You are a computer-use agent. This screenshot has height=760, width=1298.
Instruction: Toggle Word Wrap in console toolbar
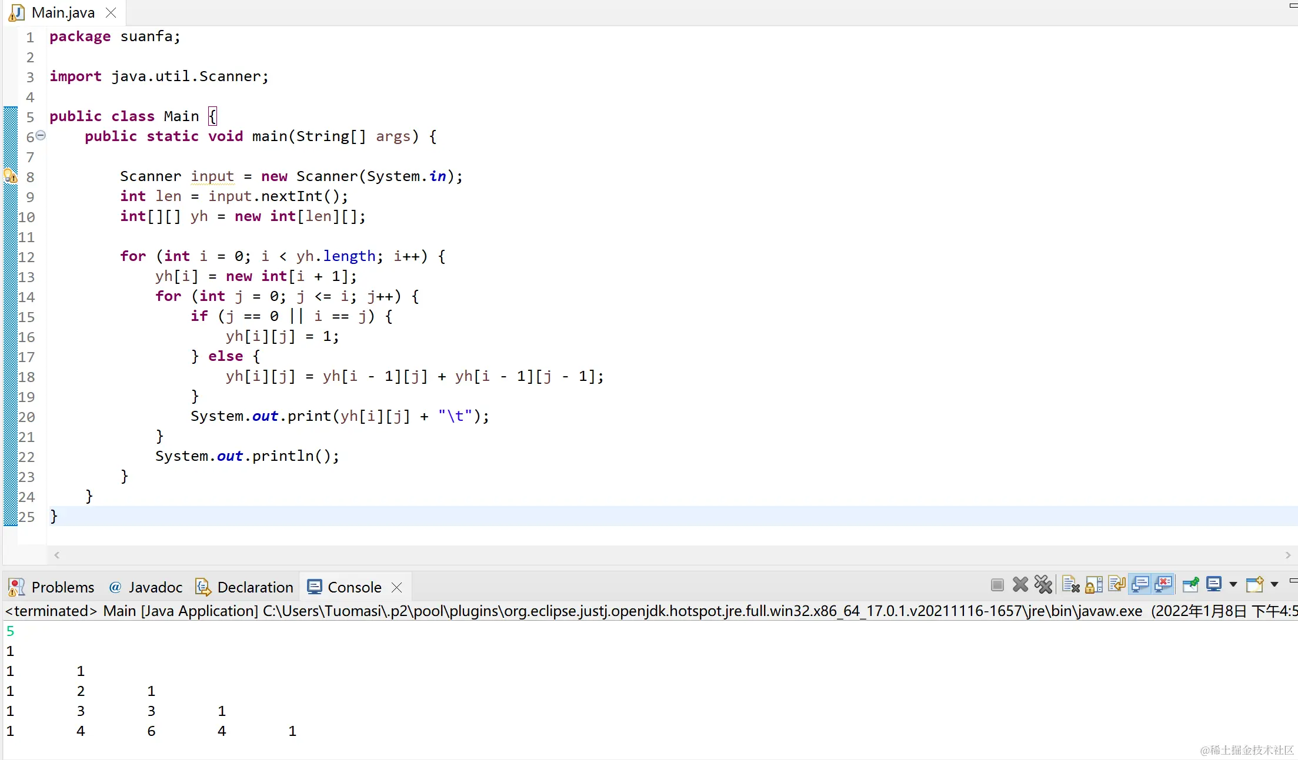(1116, 585)
